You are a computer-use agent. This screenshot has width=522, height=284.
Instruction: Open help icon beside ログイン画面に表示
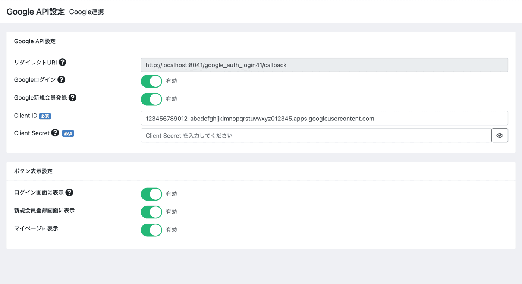click(x=69, y=193)
